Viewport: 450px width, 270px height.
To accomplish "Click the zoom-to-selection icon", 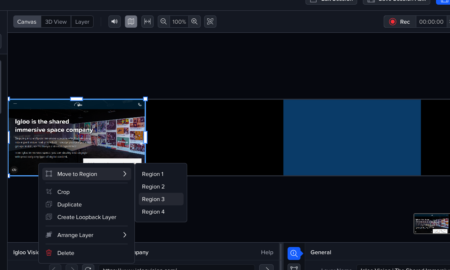I will pyautogui.click(x=210, y=22).
